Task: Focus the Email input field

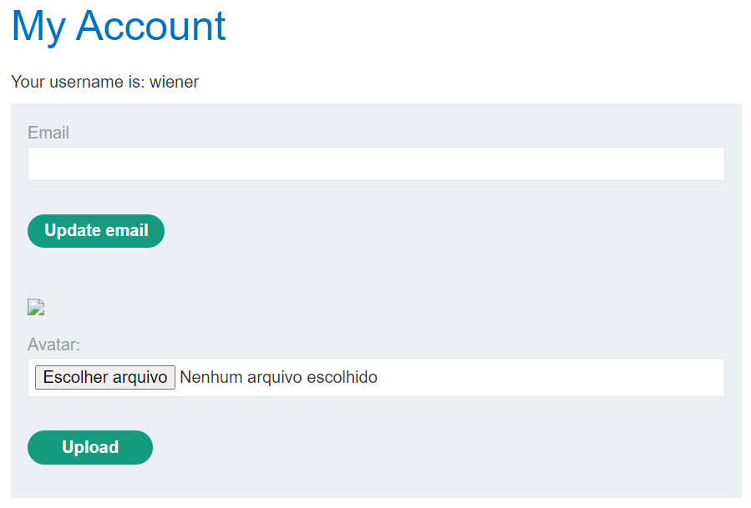Action: 376,164
